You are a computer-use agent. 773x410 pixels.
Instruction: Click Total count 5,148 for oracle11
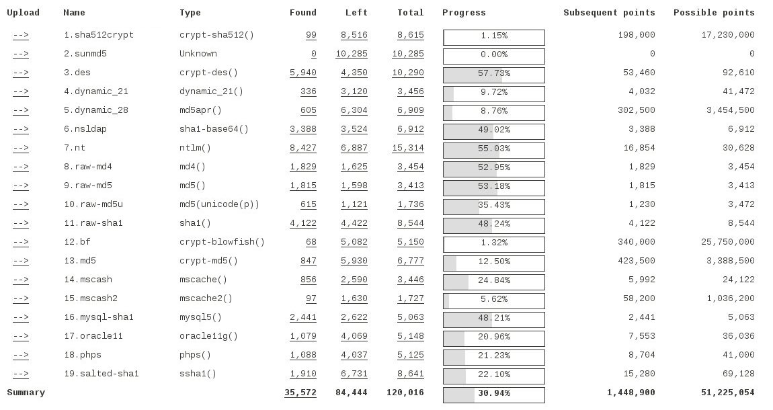click(x=410, y=336)
